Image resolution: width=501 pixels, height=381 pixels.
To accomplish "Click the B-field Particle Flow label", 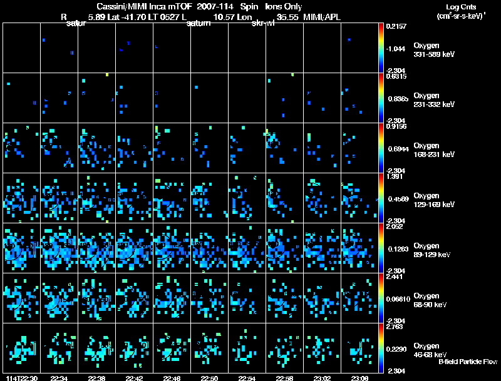I will pyautogui.click(x=468, y=362).
